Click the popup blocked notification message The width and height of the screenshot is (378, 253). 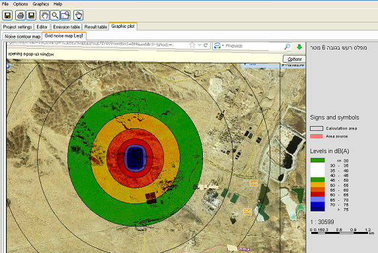tap(30, 54)
